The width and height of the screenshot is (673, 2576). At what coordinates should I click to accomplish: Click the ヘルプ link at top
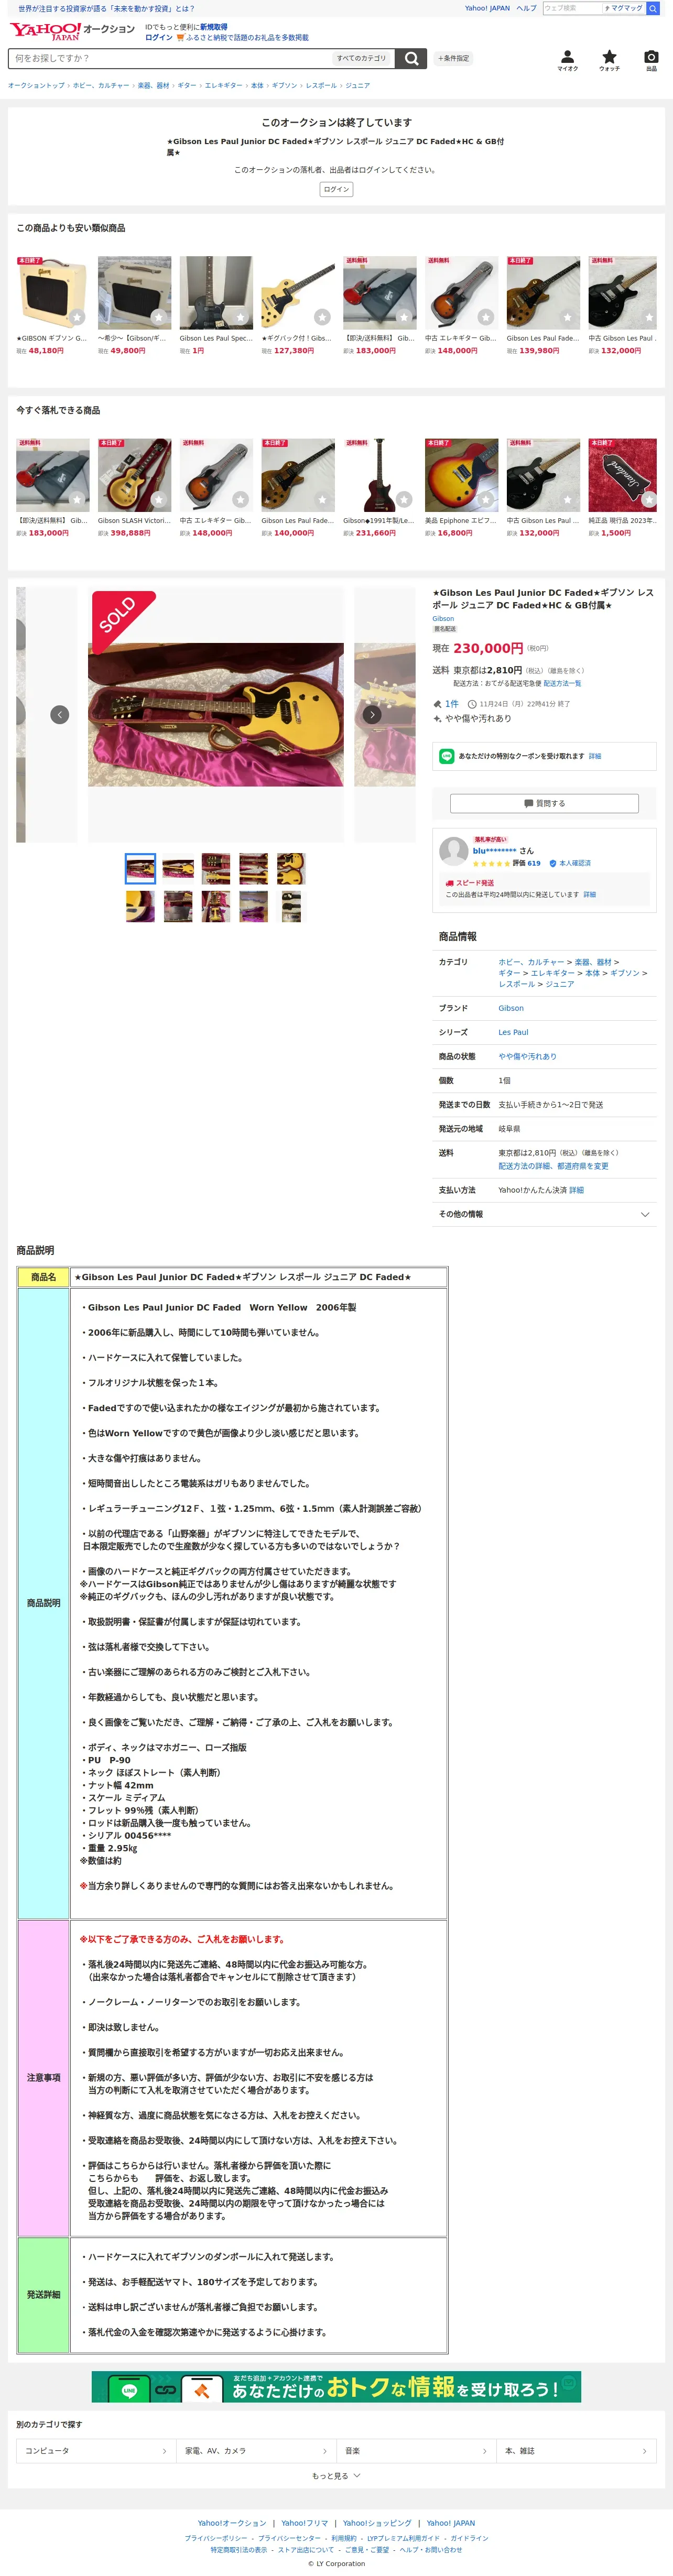tap(526, 8)
